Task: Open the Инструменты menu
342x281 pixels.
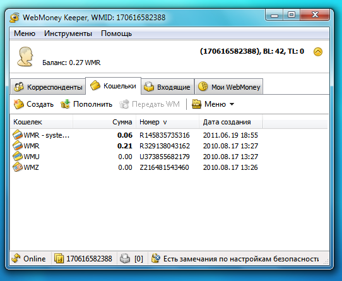Action: [68, 33]
